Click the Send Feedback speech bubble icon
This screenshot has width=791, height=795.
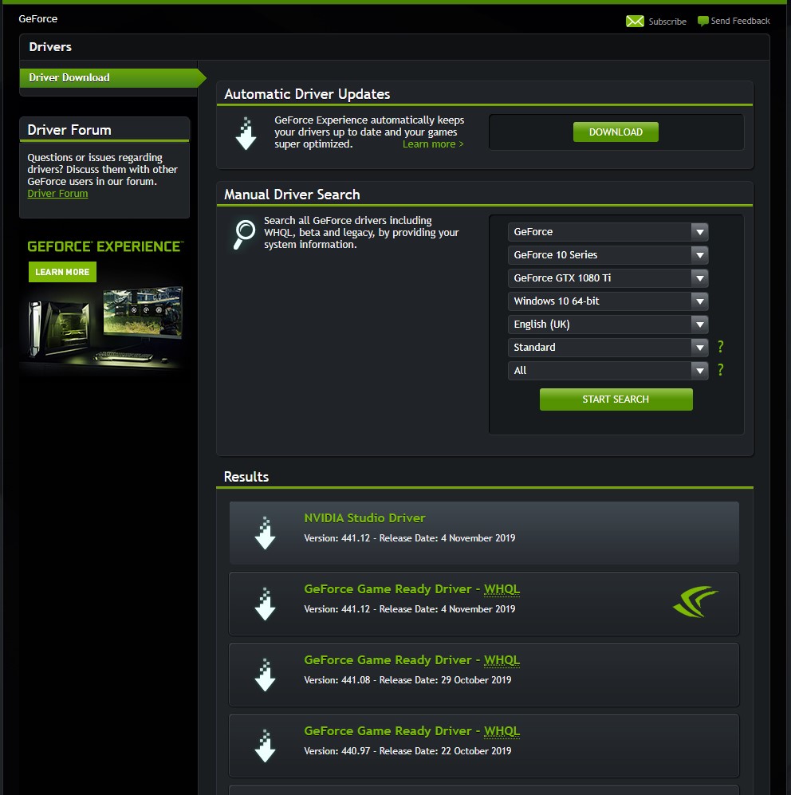click(702, 22)
